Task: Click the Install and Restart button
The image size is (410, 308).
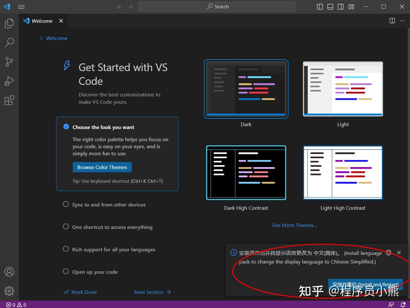Action: [x=365, y=284]
